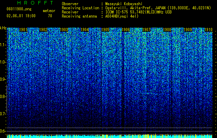The width and height of the screenshot is (217, 138).
Task: Click the date 02.06.01 19:00
Action: (21, 16)
